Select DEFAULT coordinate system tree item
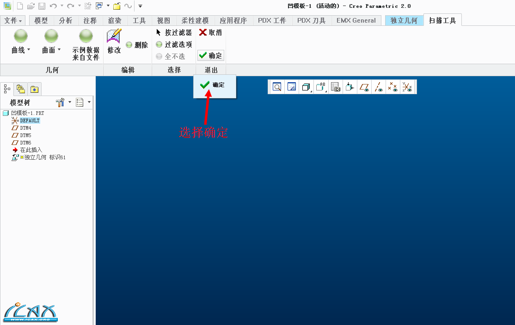This screenshot has width=515, height=325. click(x=26, y=120)
